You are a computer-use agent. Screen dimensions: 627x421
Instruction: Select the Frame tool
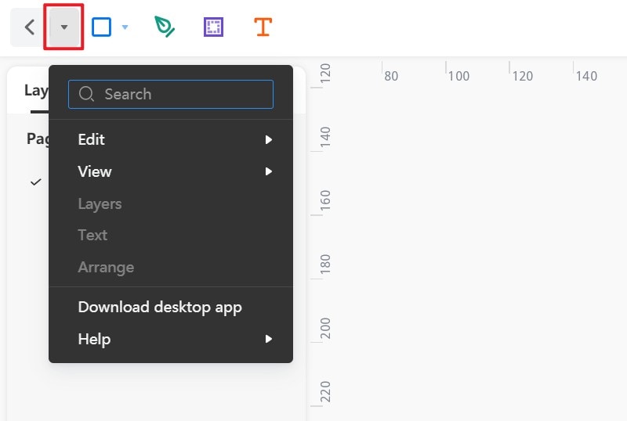click(x=212, y=27)
